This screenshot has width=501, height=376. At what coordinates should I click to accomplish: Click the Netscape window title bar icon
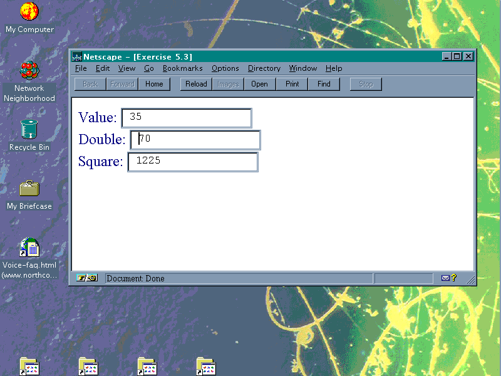77,56
